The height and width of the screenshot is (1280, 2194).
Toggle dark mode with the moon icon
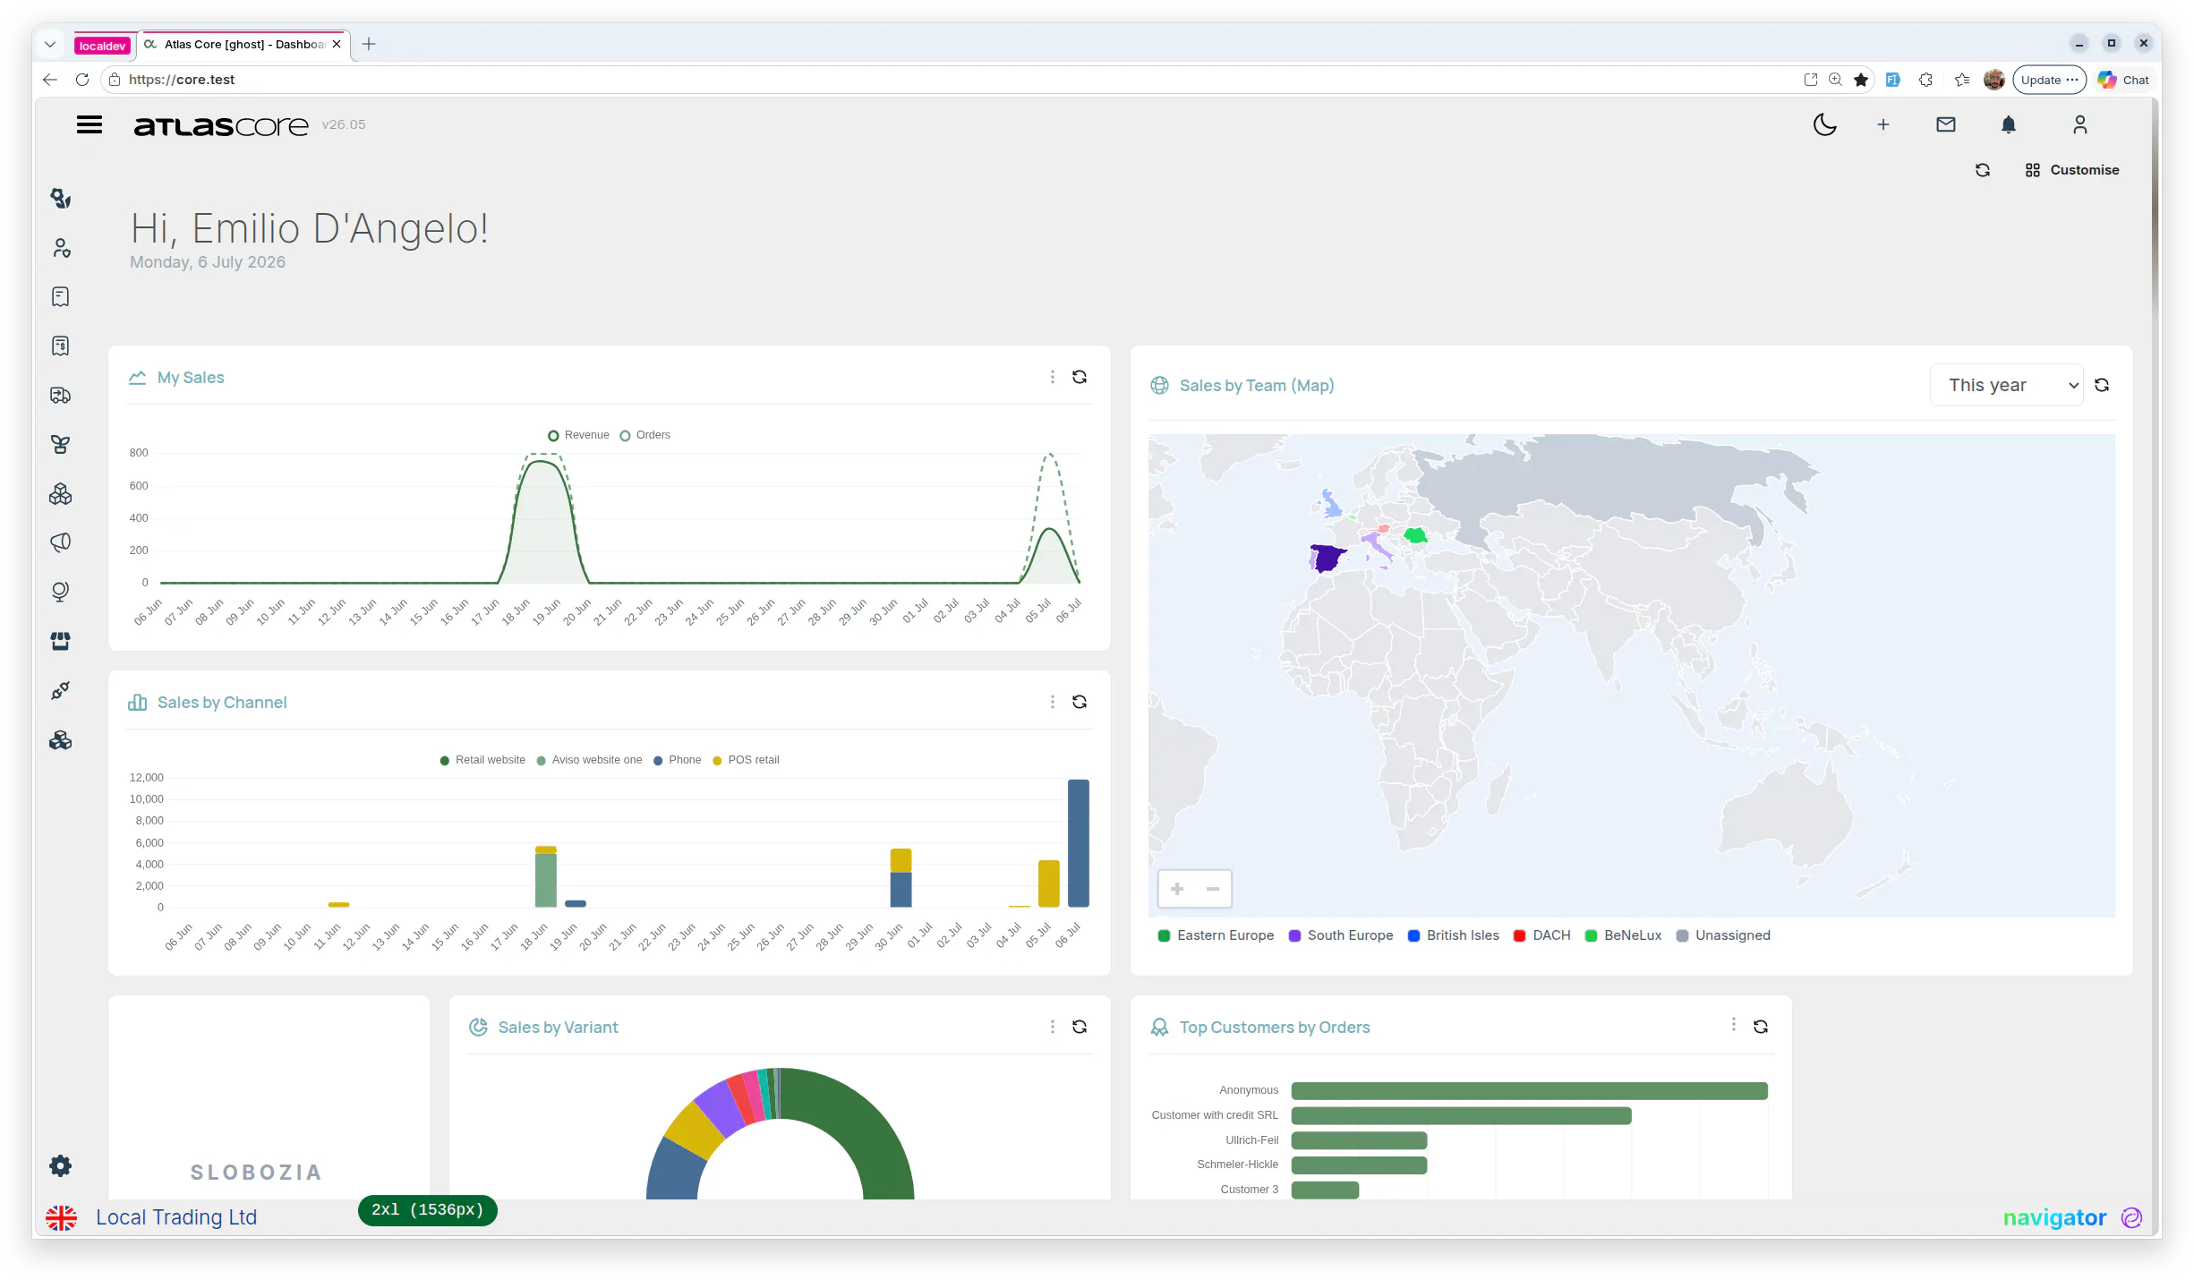tap(1824, 124)
